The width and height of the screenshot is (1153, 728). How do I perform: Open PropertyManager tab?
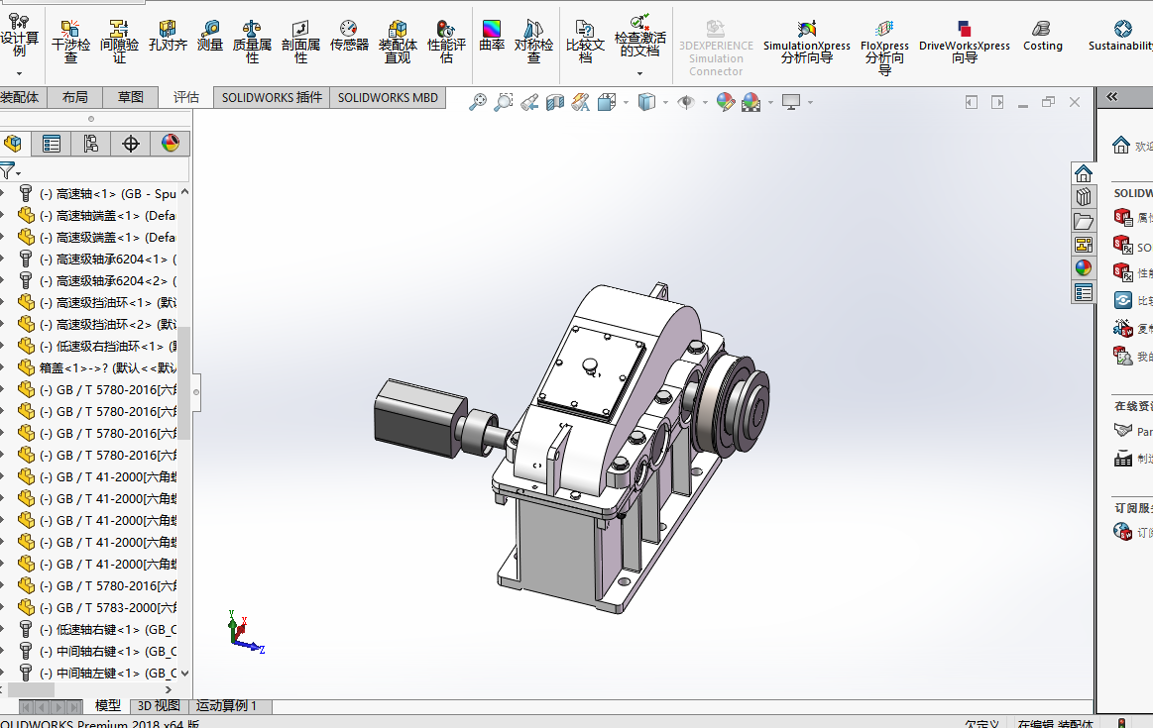click(x=52, y=144)
